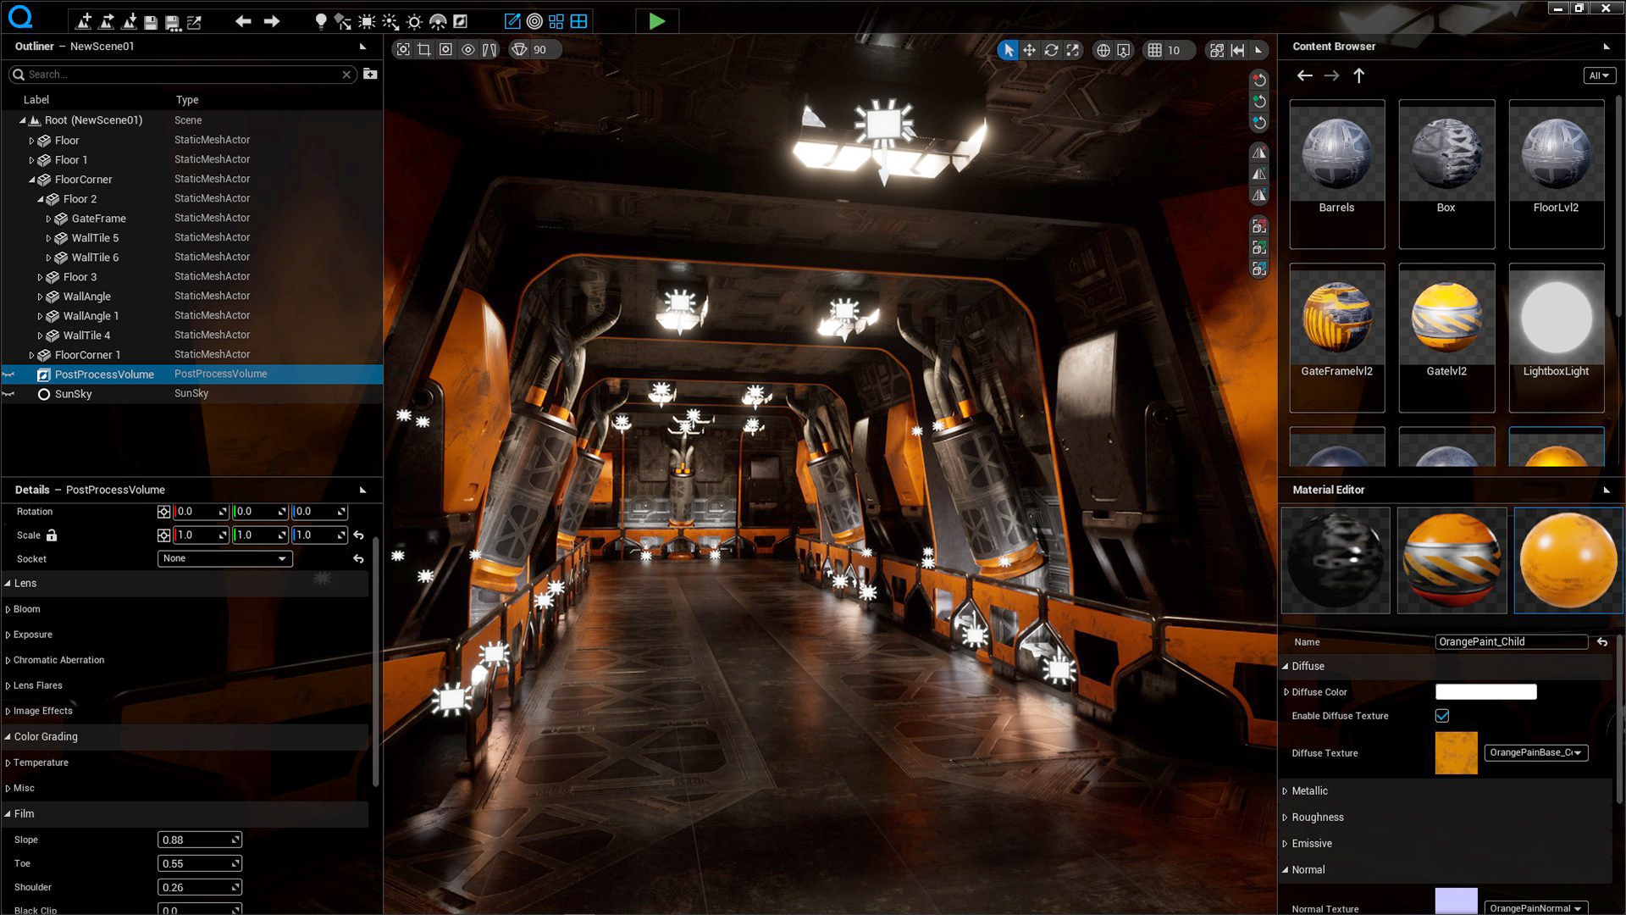Select the translate/move tool icon

1030,49
